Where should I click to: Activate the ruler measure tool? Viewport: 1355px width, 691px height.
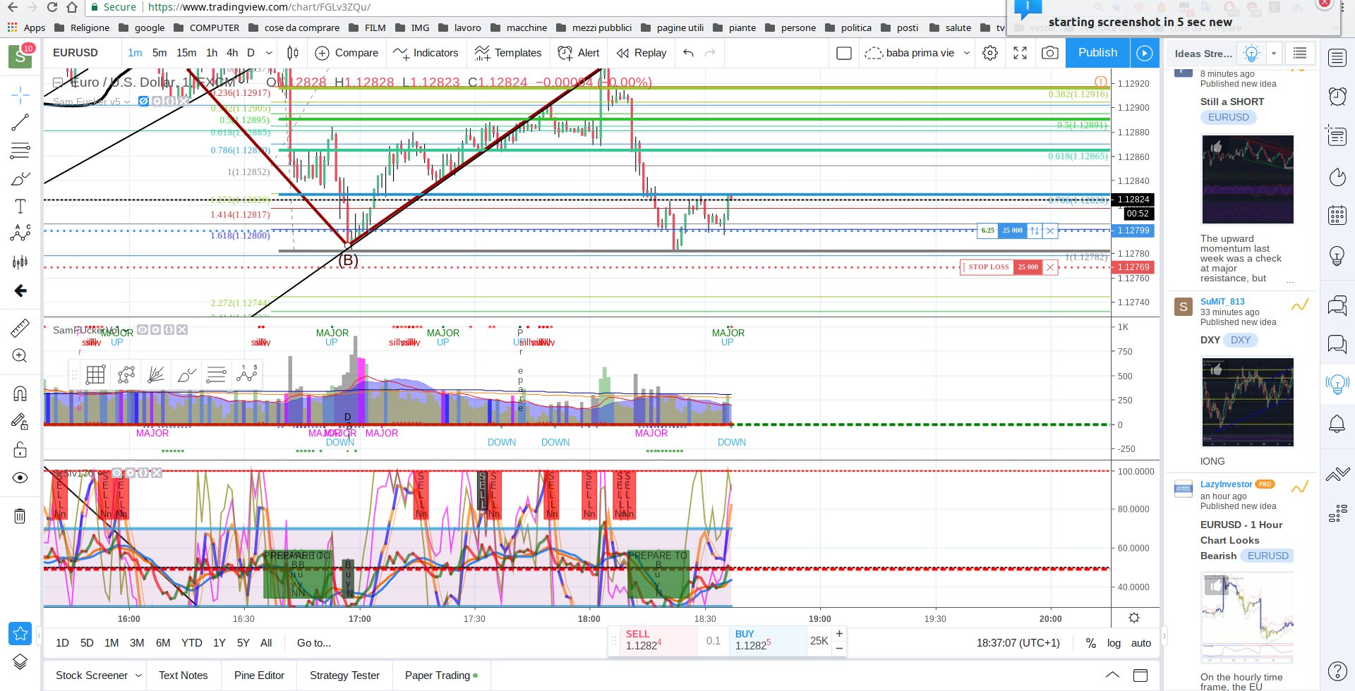[x=20, y=328]
